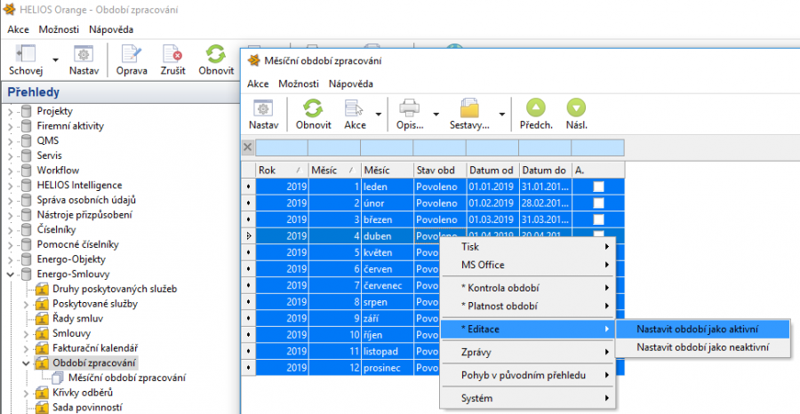This screenshot has width=800, height=414.
Task: Select the Firemní aktivity tree item
Action: 70,126
